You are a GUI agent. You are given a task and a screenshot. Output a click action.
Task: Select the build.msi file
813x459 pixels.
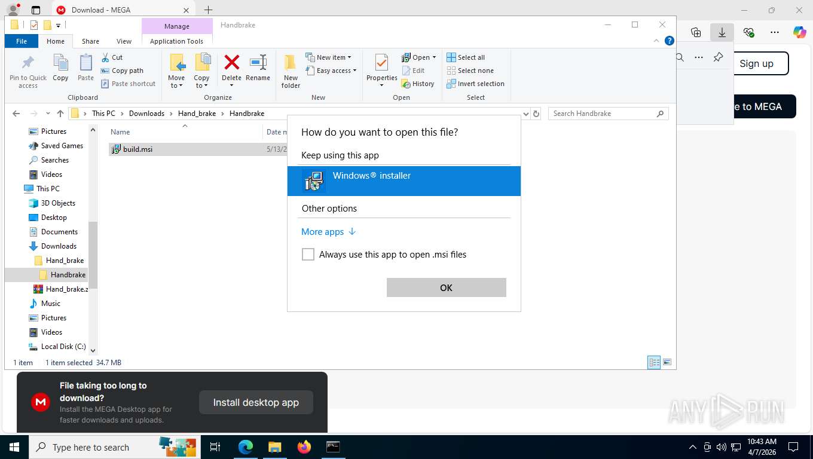click(x=137, y=149)
